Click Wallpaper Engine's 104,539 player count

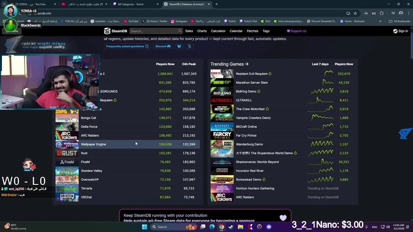165,144
